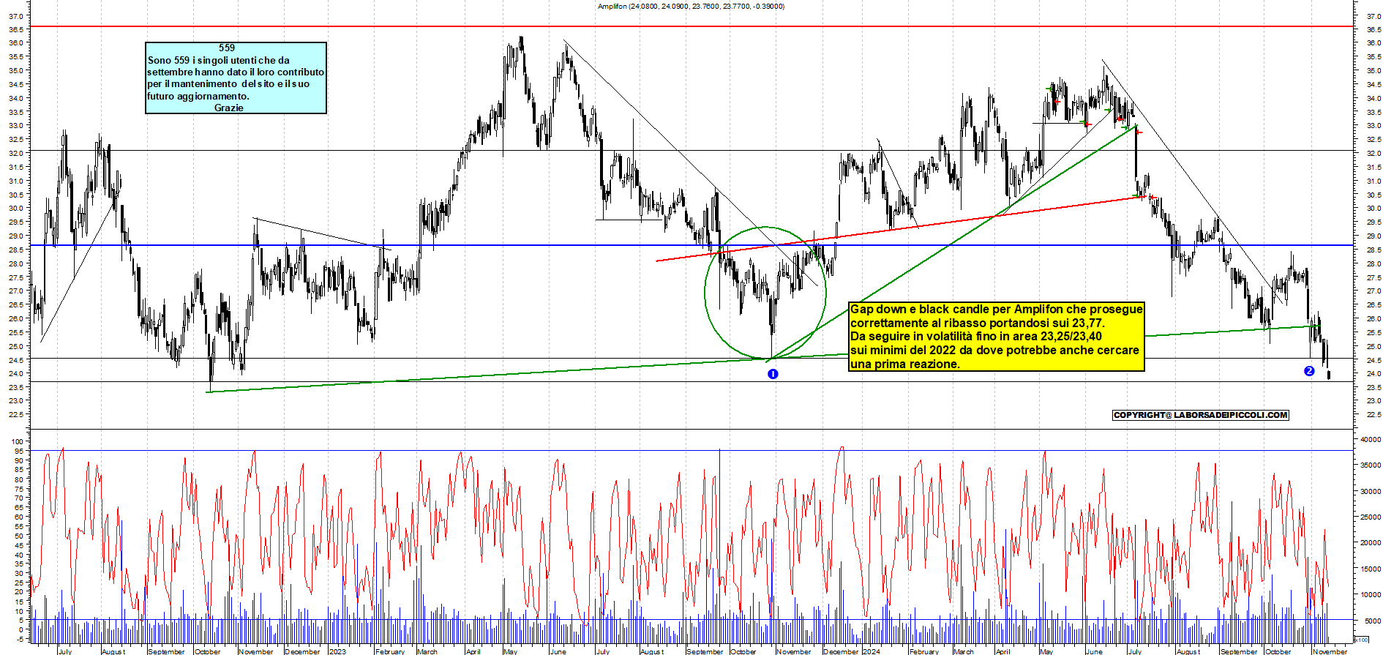1383x655 pixels.
Task: Click the 40000 volume axis value
Action: coord(1371,440)
